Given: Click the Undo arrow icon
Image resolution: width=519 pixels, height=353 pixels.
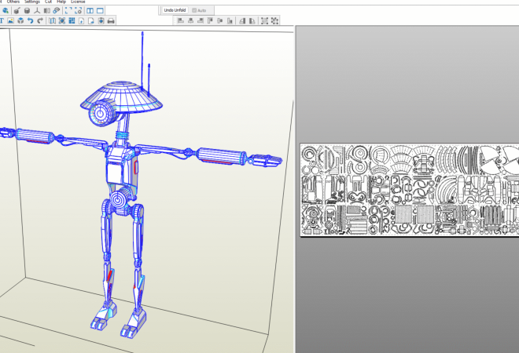Looking at the screenshot, I should (x=30, y=20).
